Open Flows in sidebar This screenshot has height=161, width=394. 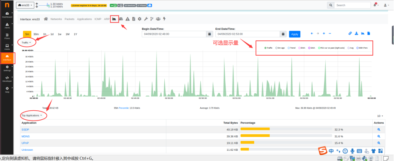[7, 36]
